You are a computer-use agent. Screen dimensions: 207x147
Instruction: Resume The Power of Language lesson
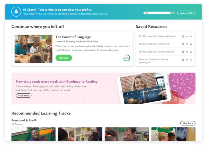click(64, 58)
